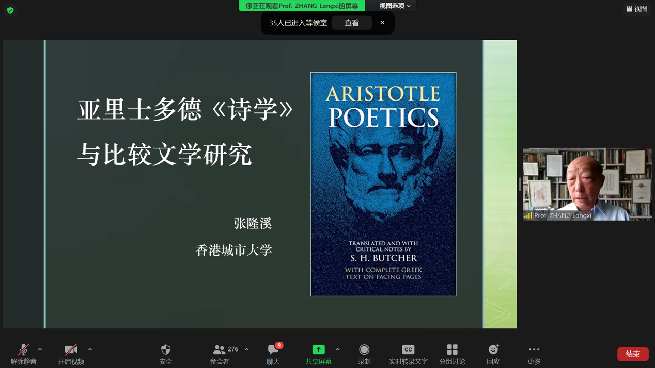
Task: Click the red 结束 end meeting button
Action: [x=633, y=354]
